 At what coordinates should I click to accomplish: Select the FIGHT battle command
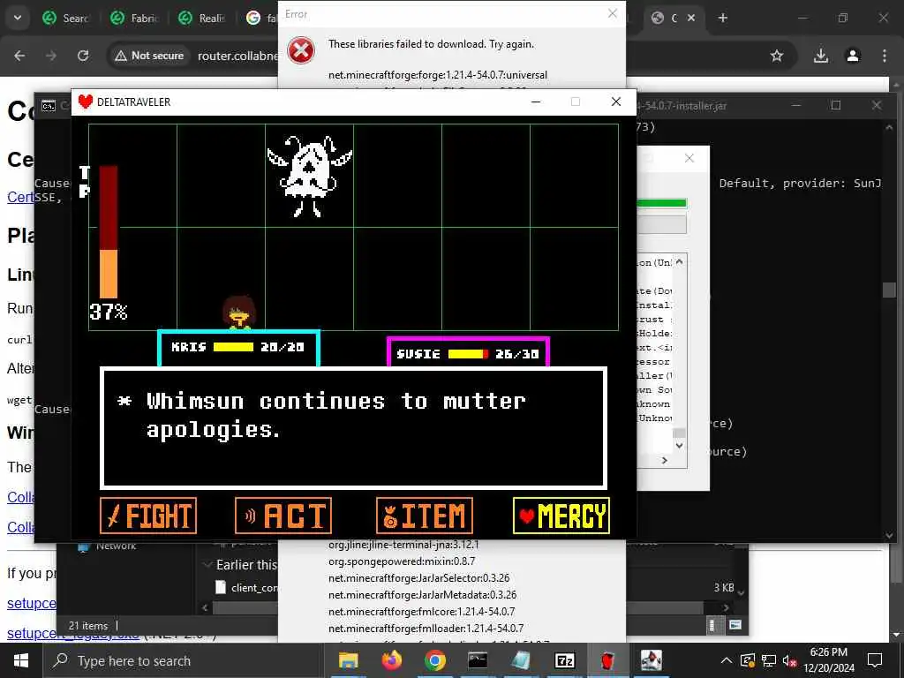pos(148,516)
